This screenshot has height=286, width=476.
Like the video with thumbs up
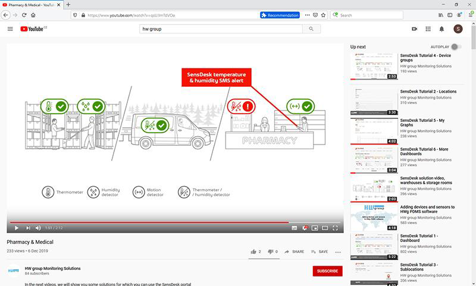[256, 252]
